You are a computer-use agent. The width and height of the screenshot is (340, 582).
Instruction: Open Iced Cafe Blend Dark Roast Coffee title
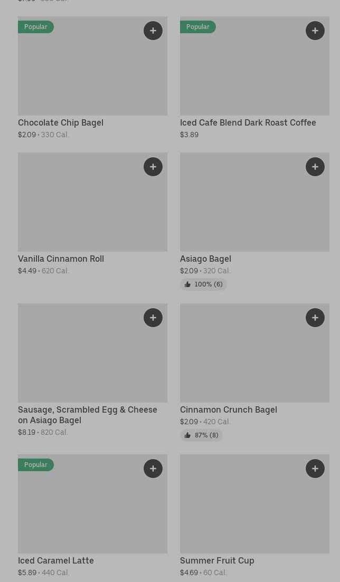coord(248,122)
